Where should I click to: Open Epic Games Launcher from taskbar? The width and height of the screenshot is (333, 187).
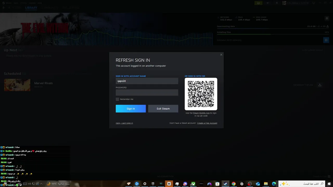coord(153,184)
